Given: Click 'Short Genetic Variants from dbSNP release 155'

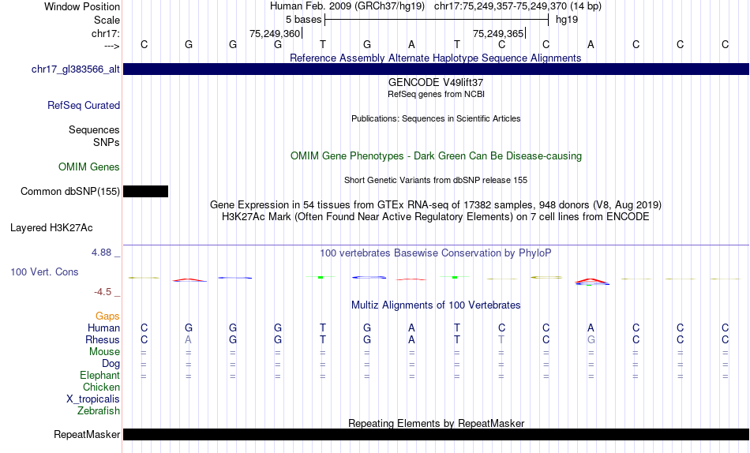Looking at the screenshot, I should pos(436,181).
